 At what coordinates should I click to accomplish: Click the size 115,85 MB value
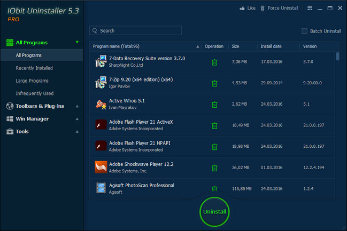pyautogui.click(x=242, y=189)
